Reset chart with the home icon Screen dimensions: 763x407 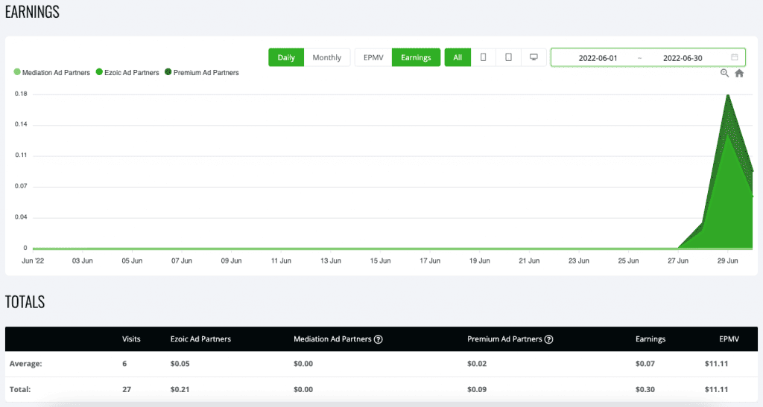(739, 74)
